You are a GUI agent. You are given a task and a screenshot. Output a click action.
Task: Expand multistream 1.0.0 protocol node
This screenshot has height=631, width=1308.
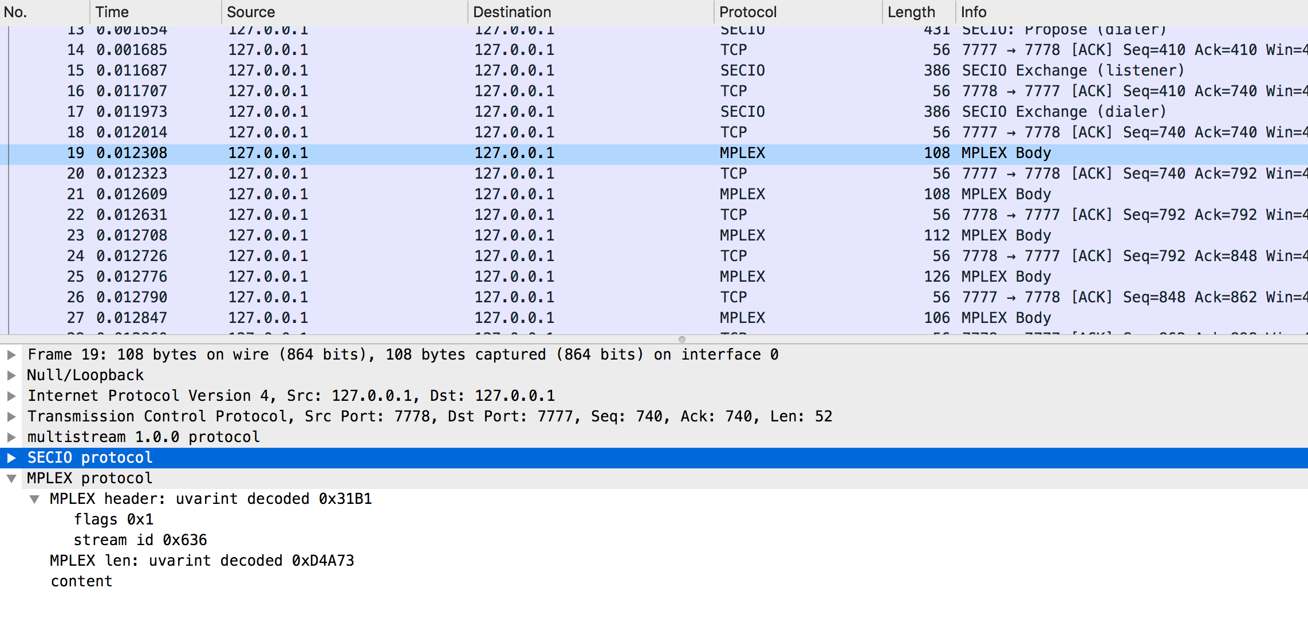[x=11, y=437]
